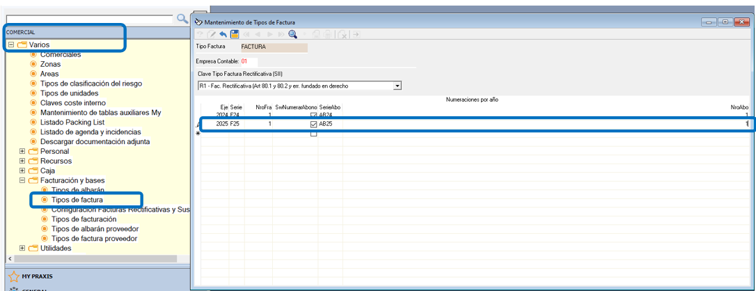756x291 pixels.
Task: Click the magnifier beside the menu search box
Action: click(182, 19)
